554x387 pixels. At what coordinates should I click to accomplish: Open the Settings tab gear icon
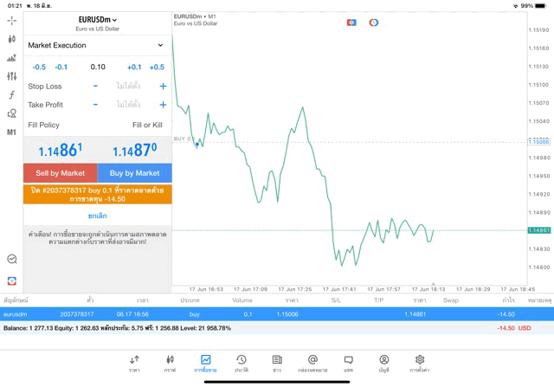click(419, 363)
